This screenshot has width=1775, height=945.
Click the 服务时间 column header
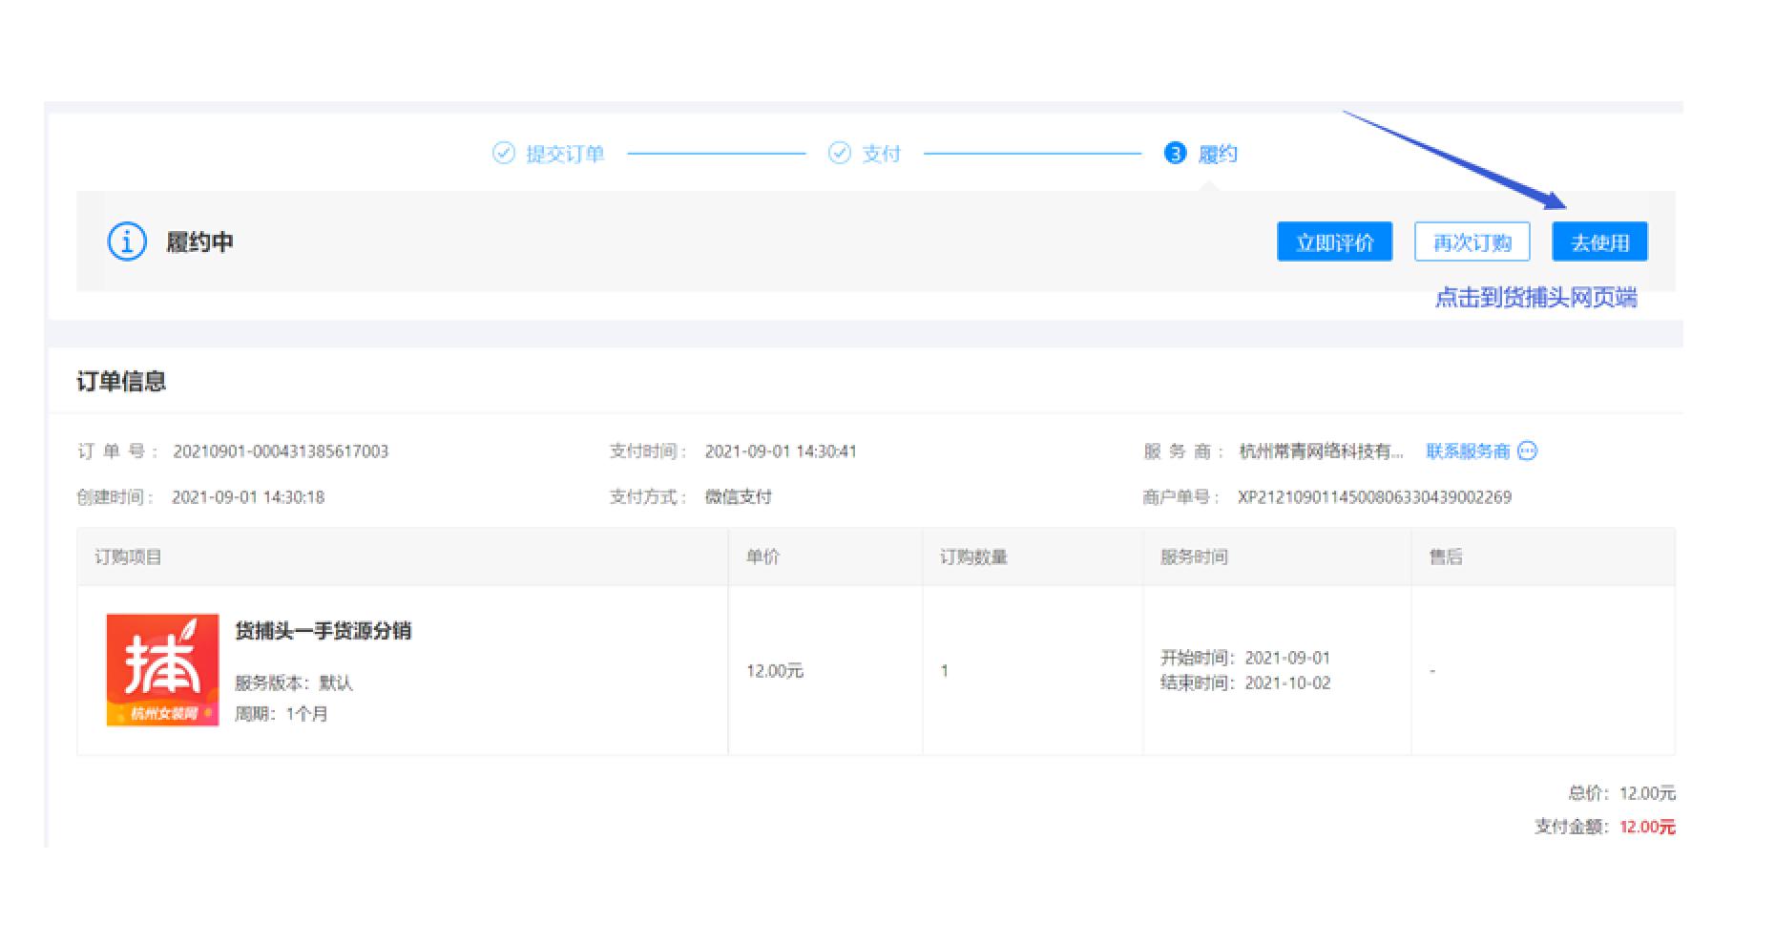[x=1193, y=557]
